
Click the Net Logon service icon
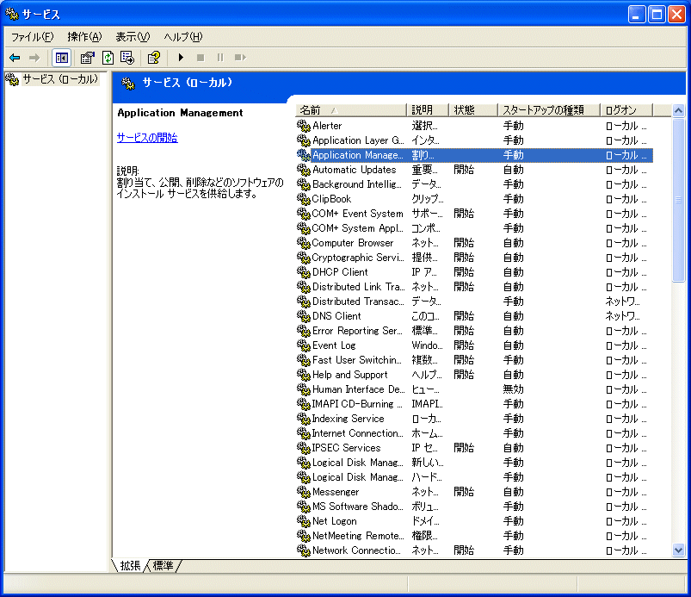pyautogui.click(x=304, y=521)
